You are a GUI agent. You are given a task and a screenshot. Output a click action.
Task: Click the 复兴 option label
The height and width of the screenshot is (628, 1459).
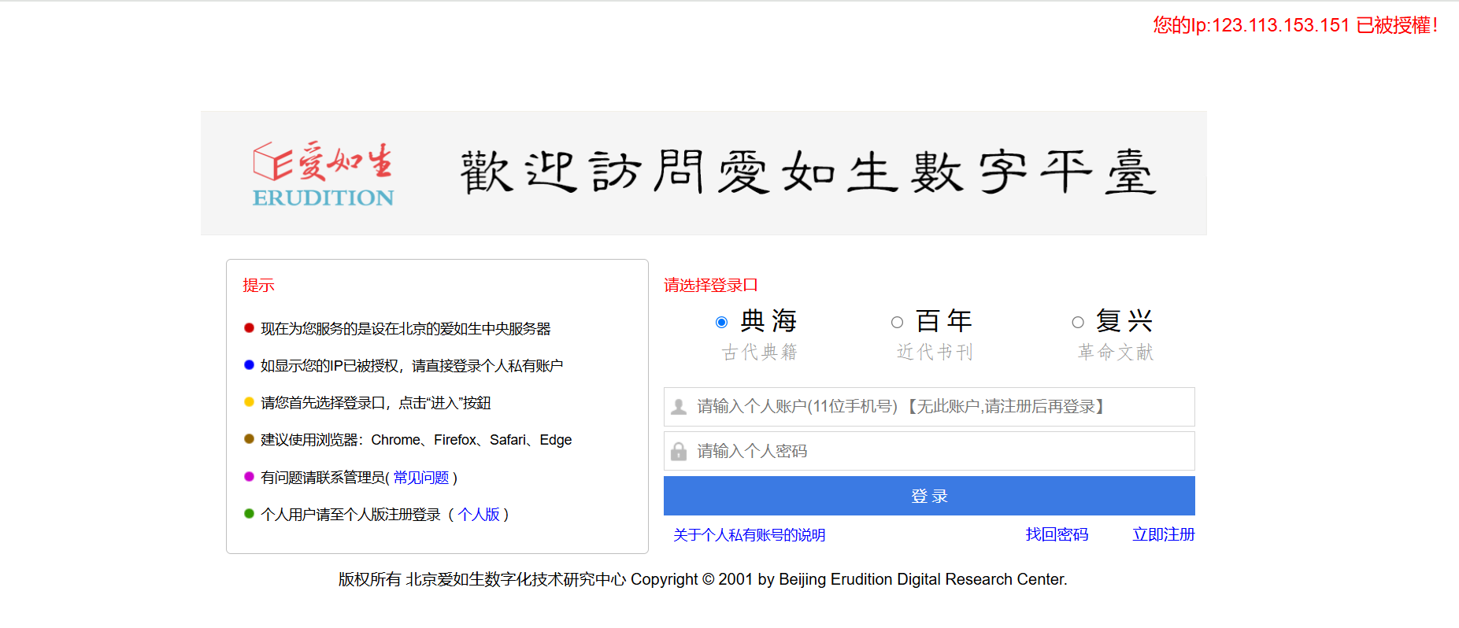coord(1125,321)
